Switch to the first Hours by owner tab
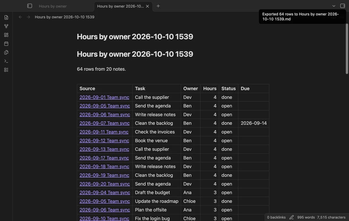Image resolution: width=349 pixels, height=221 pixels. pyautogui.click(x=53, y=6)
